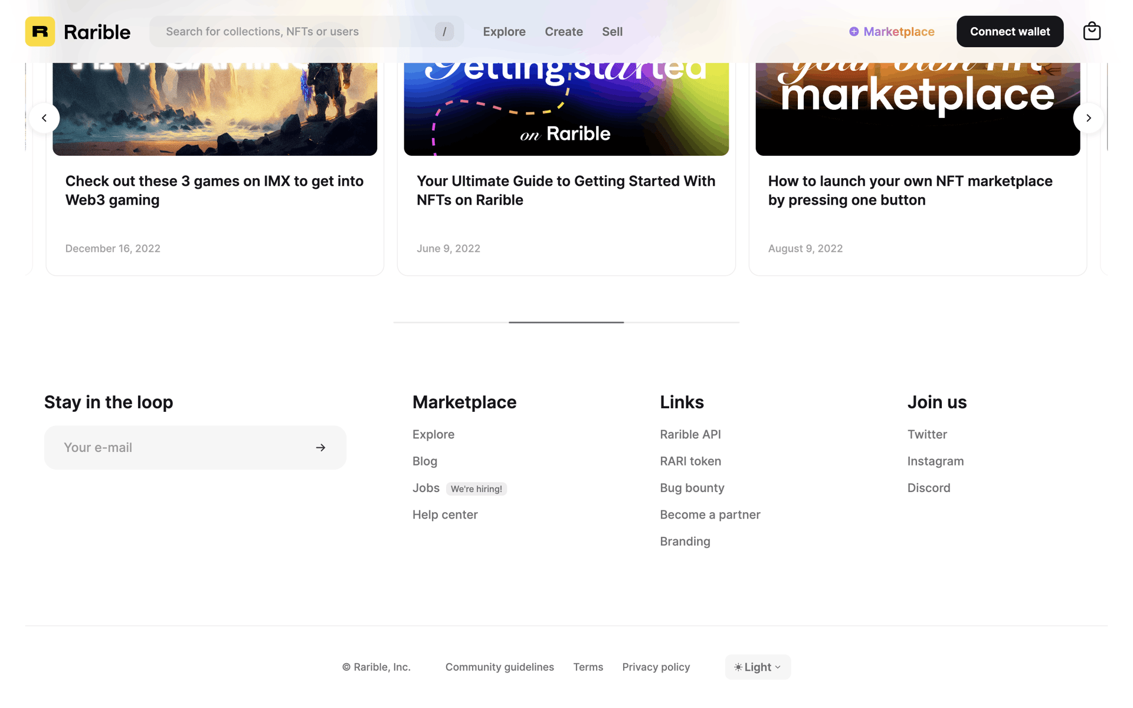Click the Join us heading

point(936,402)
